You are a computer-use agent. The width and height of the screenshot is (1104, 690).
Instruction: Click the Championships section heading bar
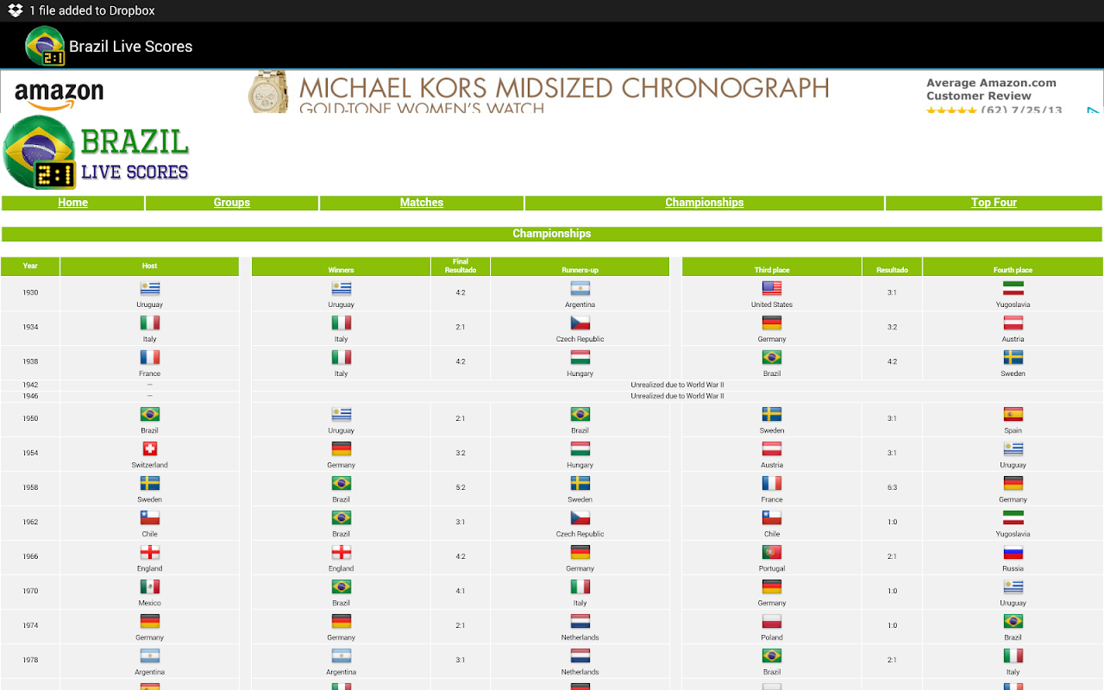pyautogui.click(x=552, y=234)
